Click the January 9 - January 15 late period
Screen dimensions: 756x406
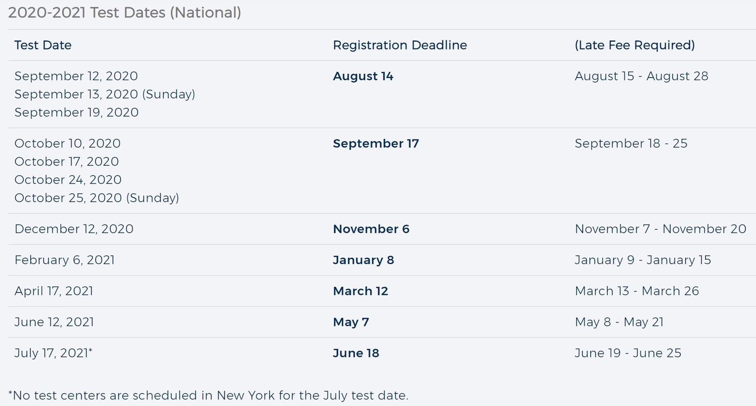pos(643,260)
